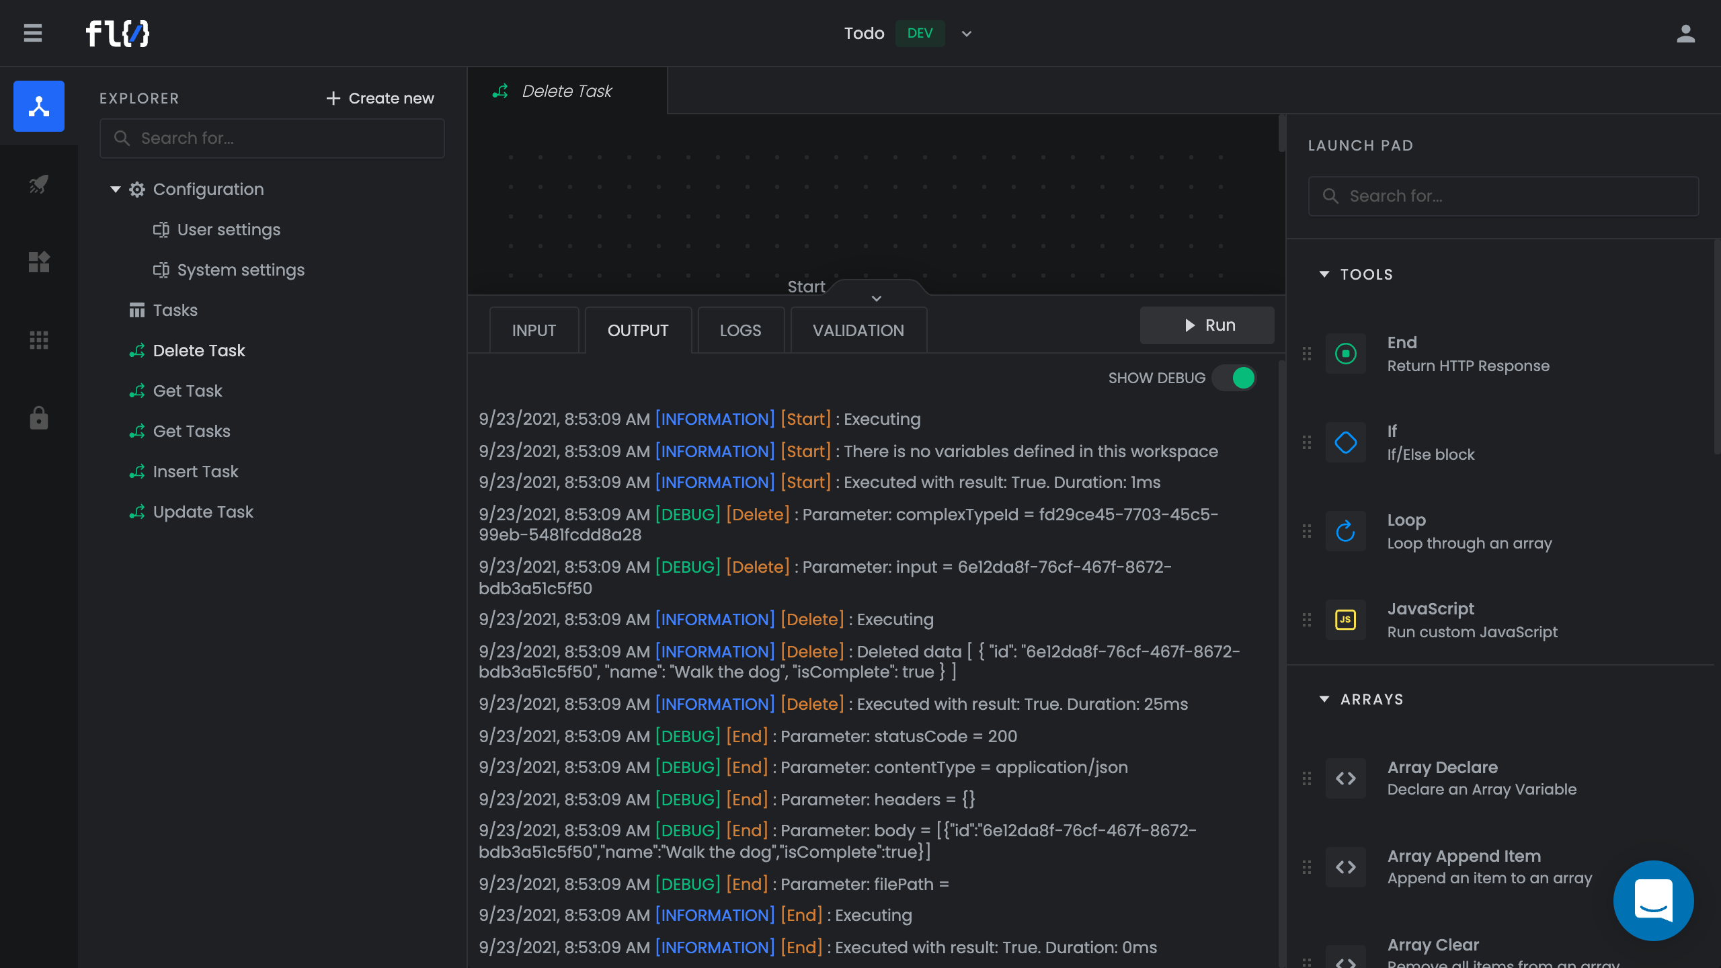Focus the Launch Pad search field
1721x968 pixels.
(x=1503, y=196)
